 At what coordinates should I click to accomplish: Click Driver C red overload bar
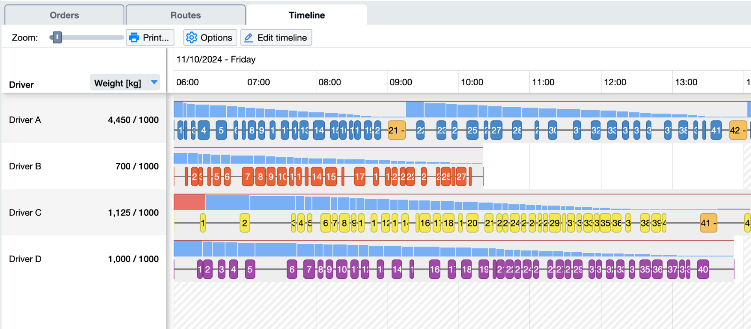pyautogui.click(x=189, y=202)
